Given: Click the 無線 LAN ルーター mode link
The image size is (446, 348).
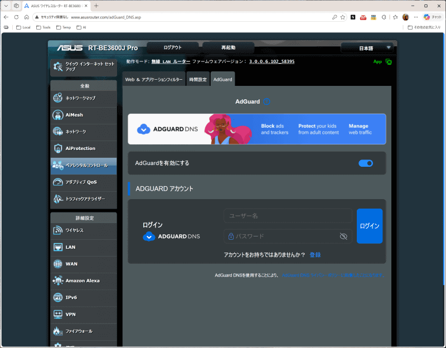Looking at the screenshot, I should pyautogui.click(x=171, y=61).
